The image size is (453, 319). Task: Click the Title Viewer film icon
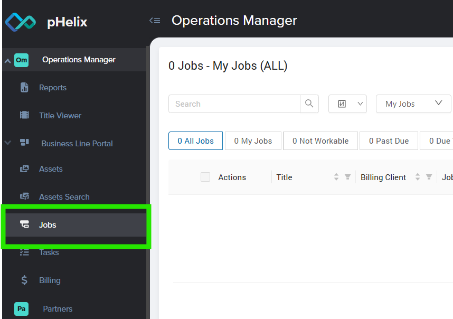pyautogui.click(x=24, y=115)
